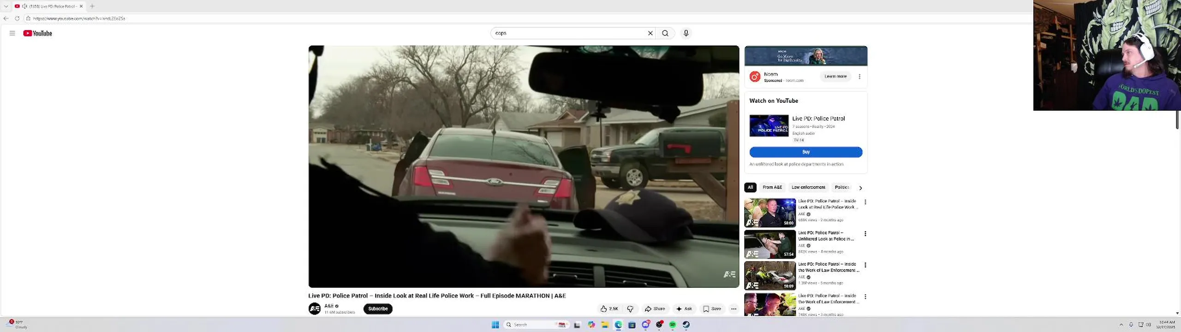
Task: Open Discord from the taskbar
Action: click(x=646, y=325)
